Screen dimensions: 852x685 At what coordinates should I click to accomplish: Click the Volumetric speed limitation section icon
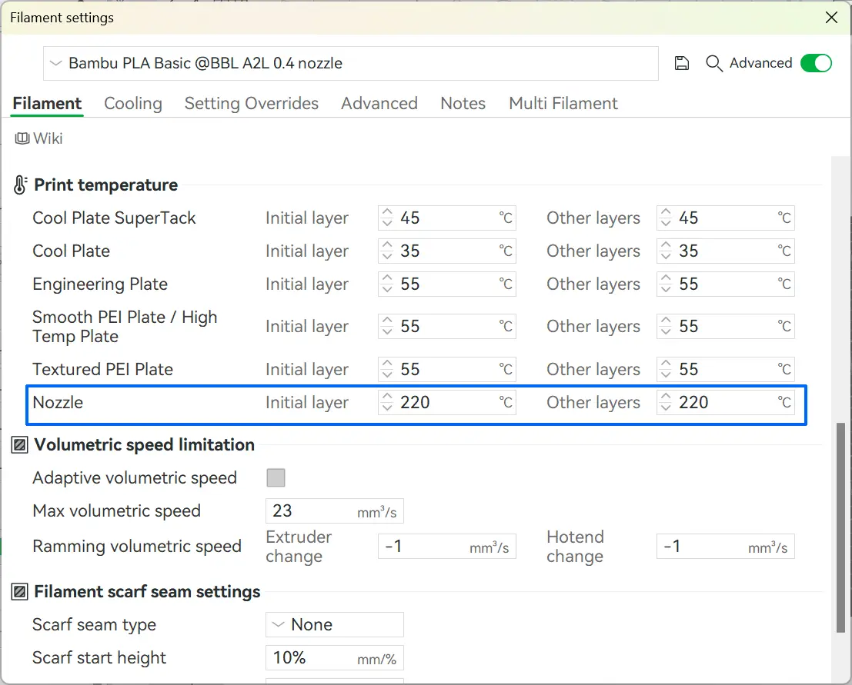click(x=20, y=445)
